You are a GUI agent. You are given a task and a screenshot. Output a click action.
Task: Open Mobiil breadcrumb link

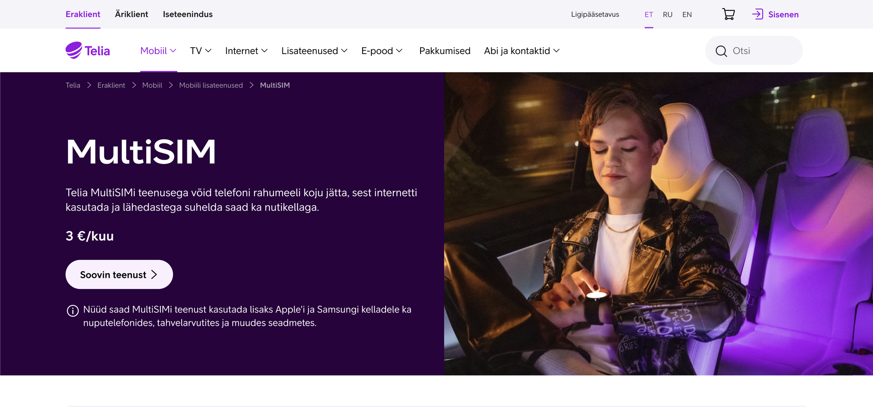(152, 85)
